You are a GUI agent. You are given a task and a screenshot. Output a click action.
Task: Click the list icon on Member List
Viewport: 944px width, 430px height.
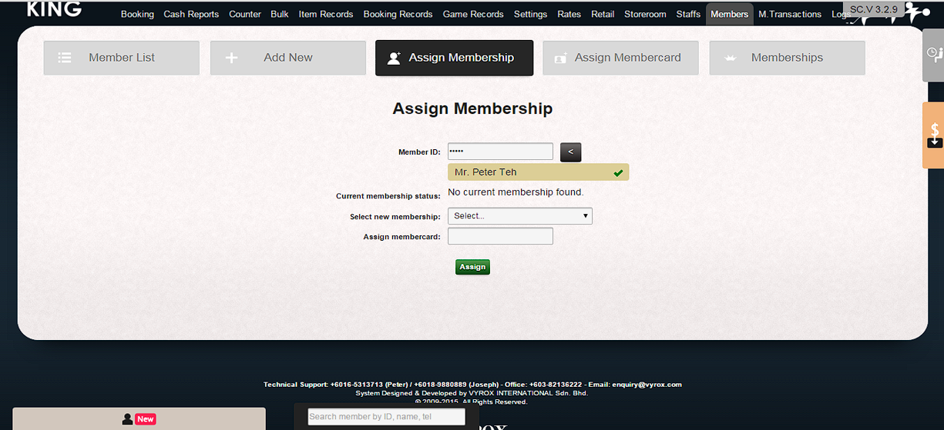click(66, 58)
